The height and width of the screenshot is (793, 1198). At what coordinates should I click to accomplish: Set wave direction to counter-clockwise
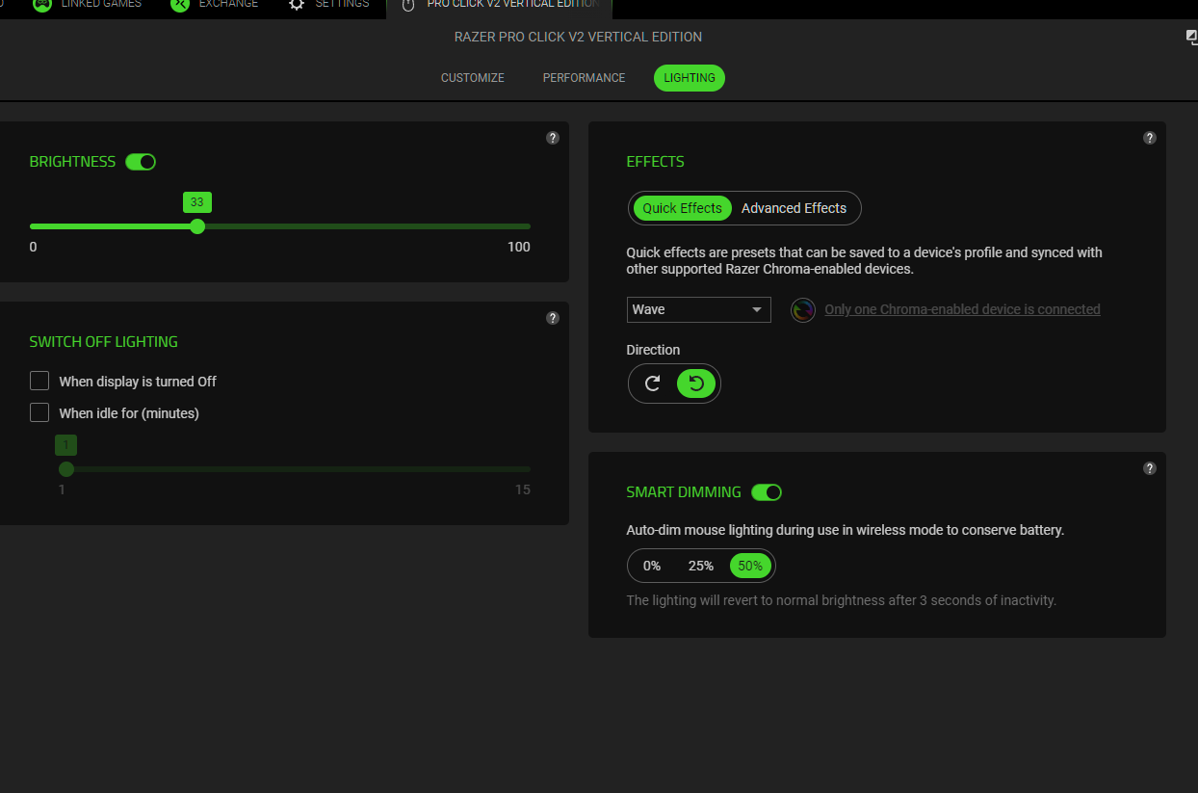coord(696,383)
